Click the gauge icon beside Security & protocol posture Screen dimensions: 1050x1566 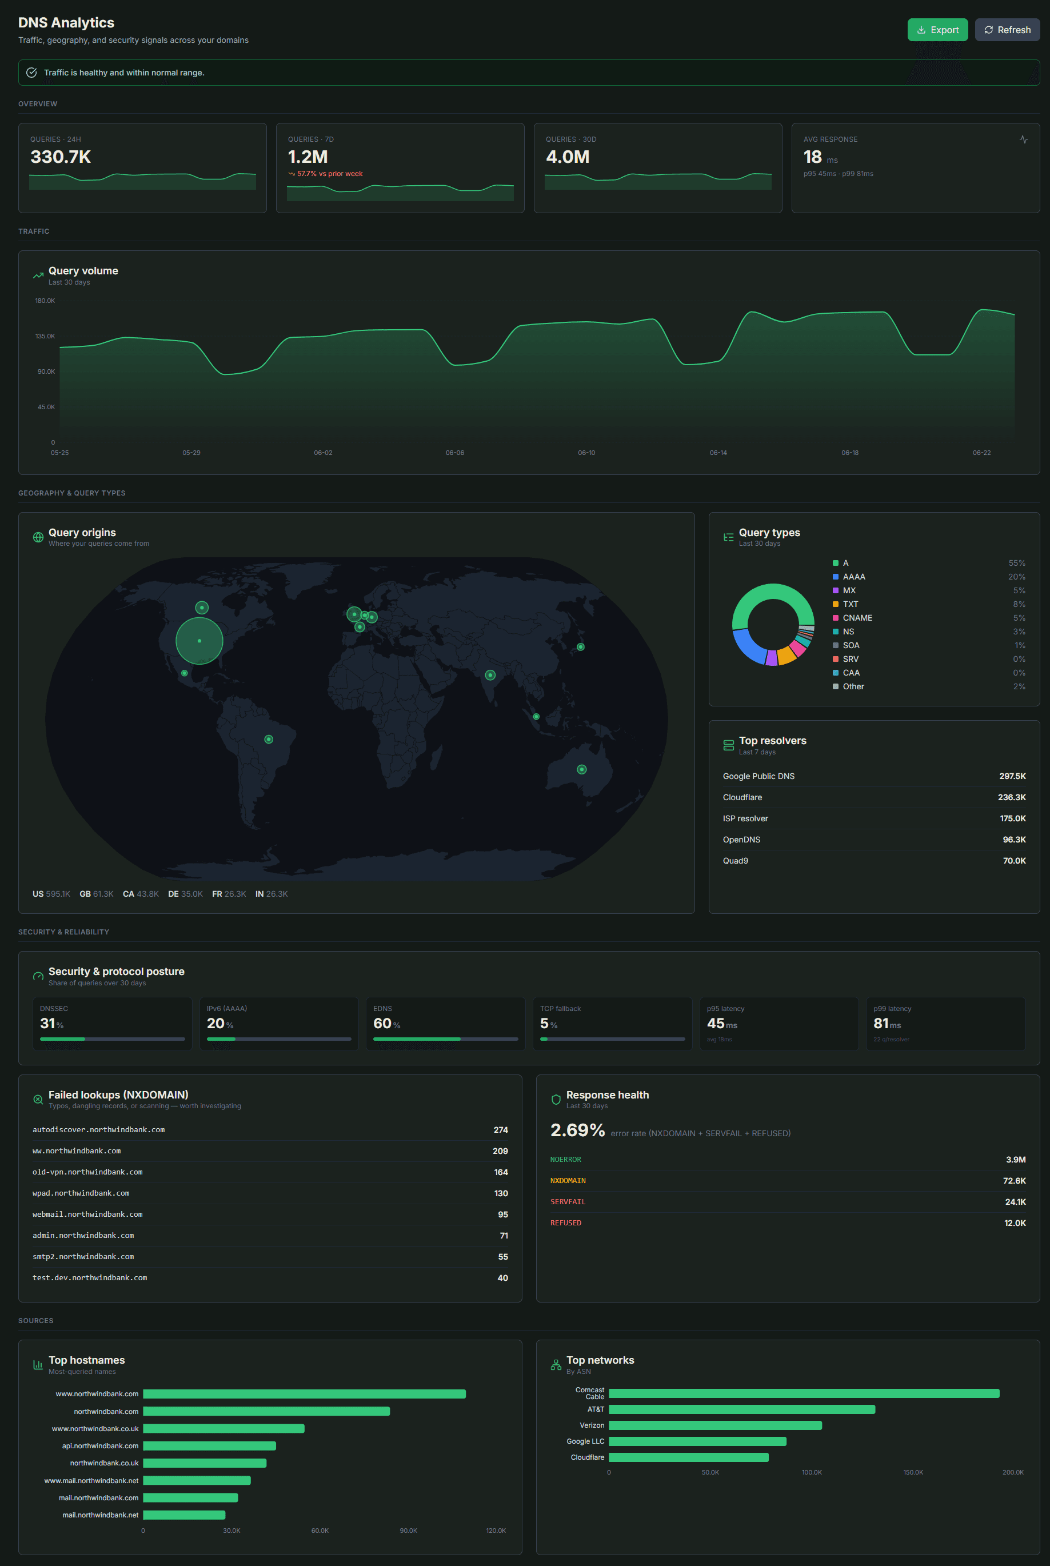(38, 976)
